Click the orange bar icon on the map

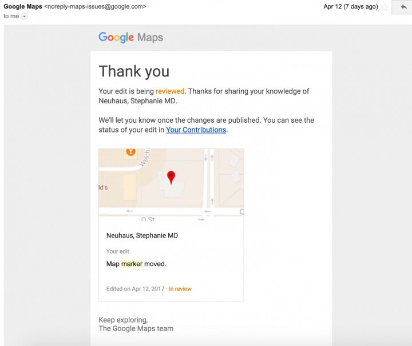(130, 151)
